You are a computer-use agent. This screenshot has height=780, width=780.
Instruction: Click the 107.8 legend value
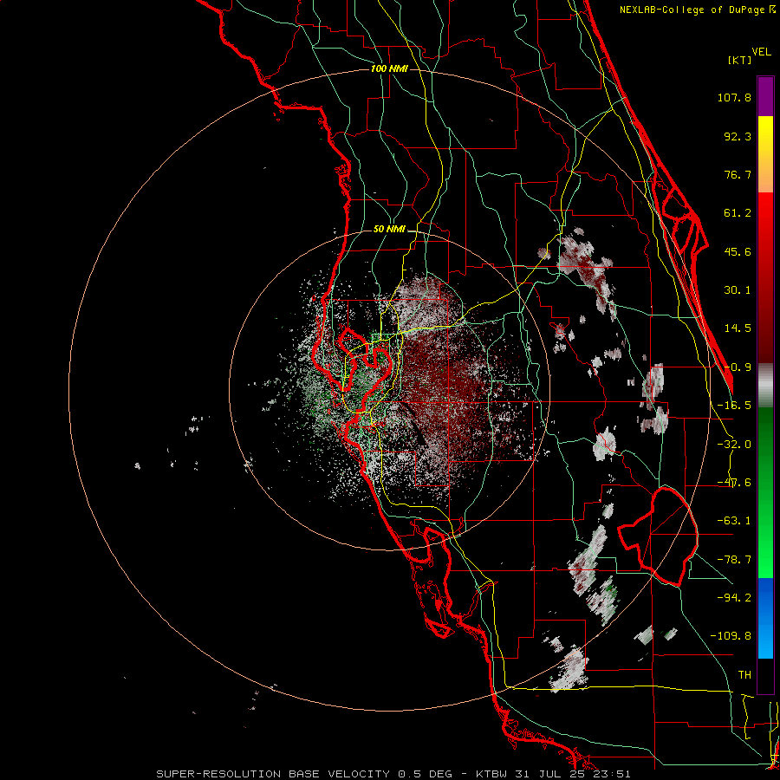point(734,97)
